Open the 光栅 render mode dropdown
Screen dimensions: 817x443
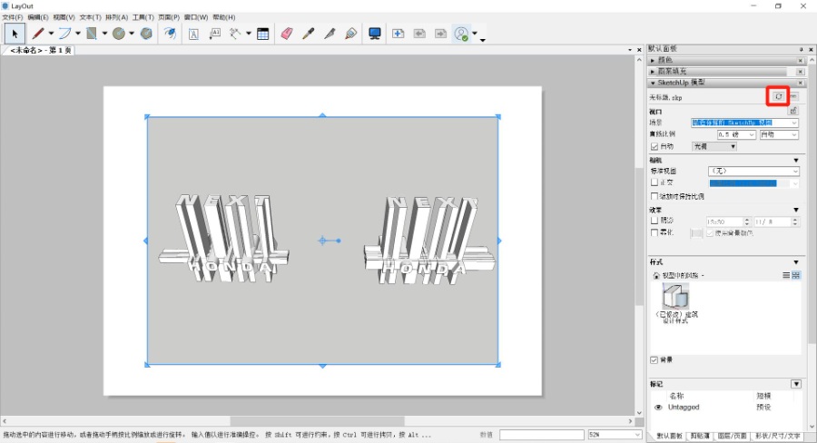(x=714, y=147)
